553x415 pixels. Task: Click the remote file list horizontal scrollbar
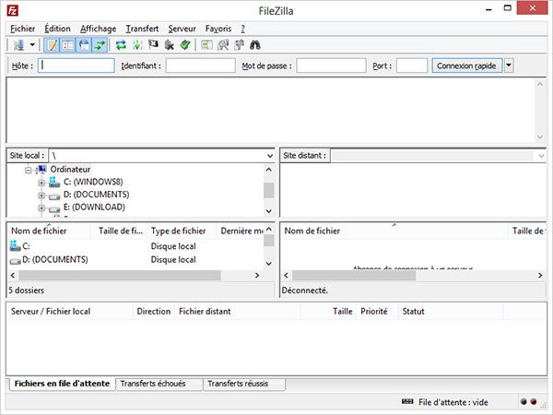tap(354, 275)
